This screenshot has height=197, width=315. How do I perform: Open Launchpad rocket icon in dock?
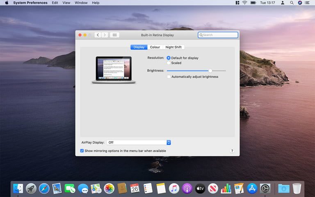point(31,188)
